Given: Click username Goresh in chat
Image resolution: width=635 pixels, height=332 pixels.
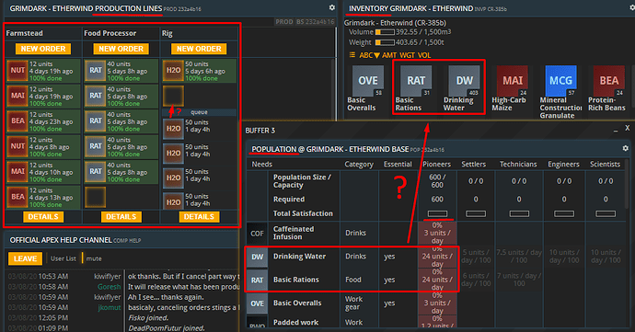Looking at the screenshot, I should point(109,287).
